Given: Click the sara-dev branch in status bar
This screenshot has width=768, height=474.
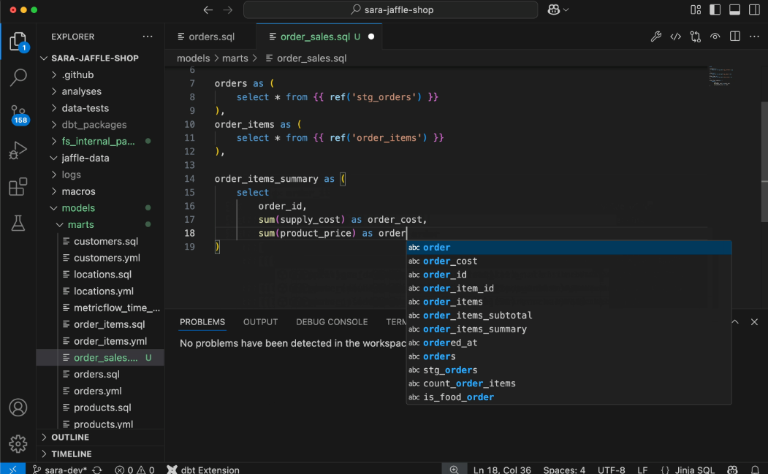Looking at the screenshot, I should point(60,470).
